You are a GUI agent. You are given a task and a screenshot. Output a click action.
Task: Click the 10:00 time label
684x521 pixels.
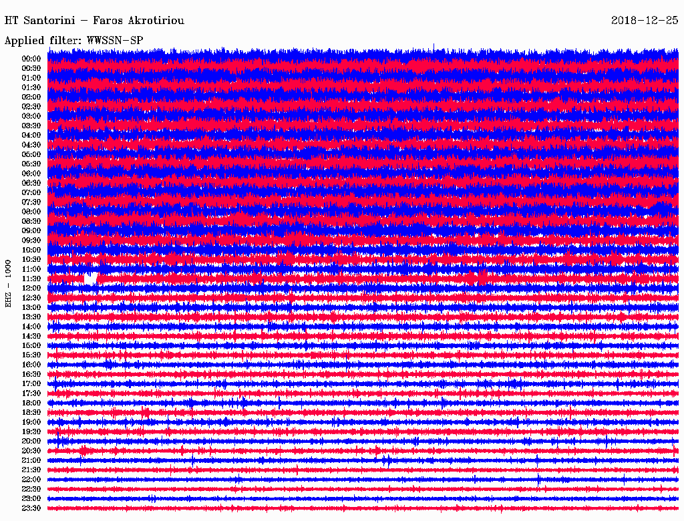(x=31, y=250)
